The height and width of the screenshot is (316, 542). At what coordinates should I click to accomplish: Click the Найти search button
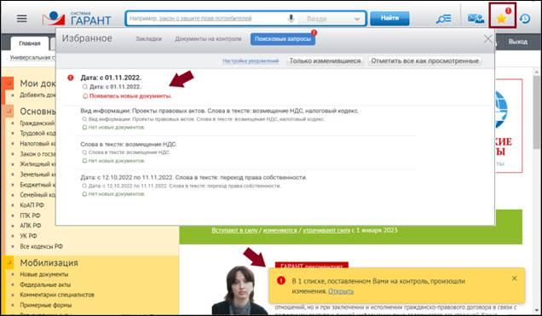pos(389,18)
